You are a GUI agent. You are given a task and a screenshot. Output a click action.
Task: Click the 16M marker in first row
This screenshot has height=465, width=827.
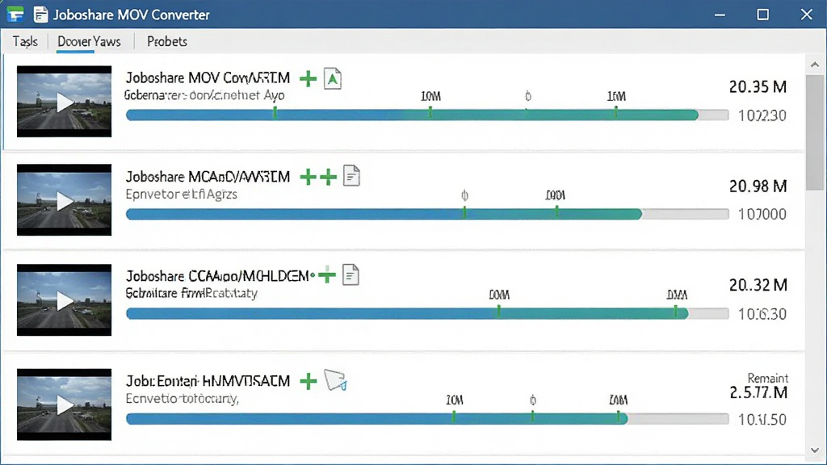616,97
